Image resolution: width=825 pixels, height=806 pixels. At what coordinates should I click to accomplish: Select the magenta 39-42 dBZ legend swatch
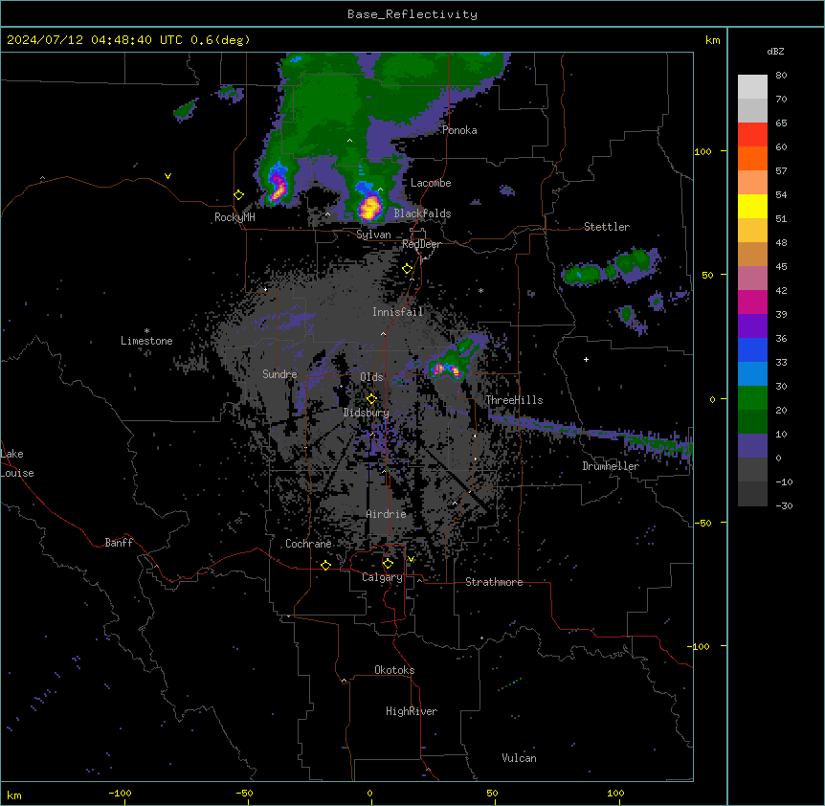(752, 302)
